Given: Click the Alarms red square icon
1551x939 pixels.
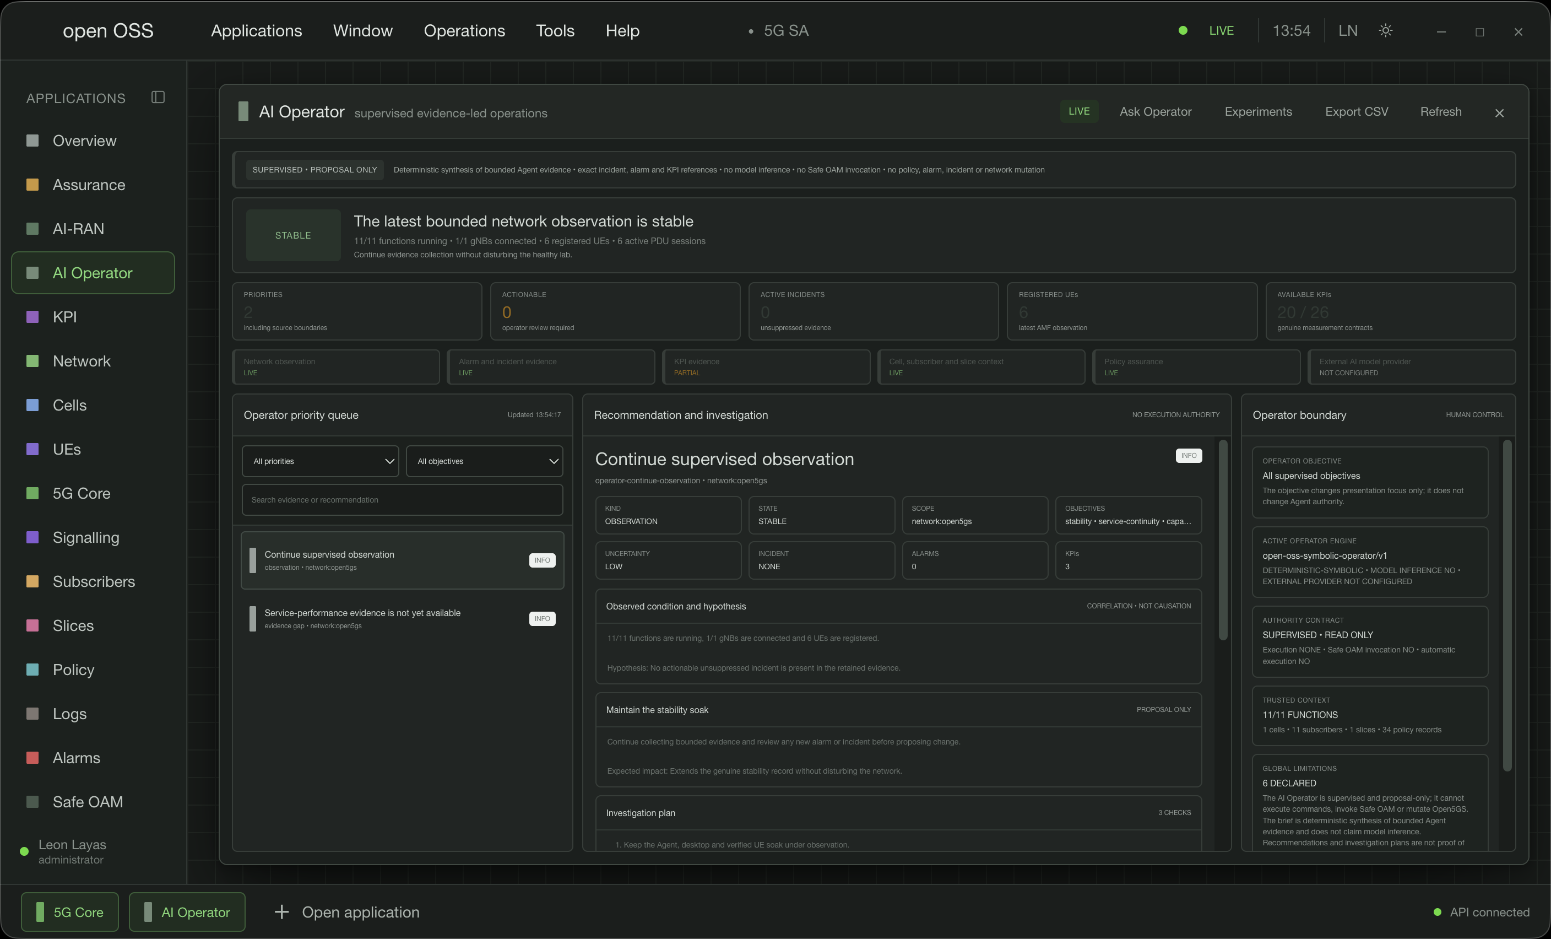Looking at the screenshot, I should coord(32,758).
